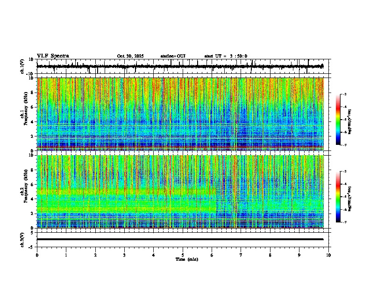This screenshot has width=370, height=286.
Task: Click the ch.1 spectrogram "6" kHz tick label
Action: click(33, 107)
